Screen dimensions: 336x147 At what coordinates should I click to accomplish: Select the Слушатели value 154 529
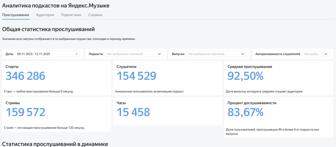136,76
